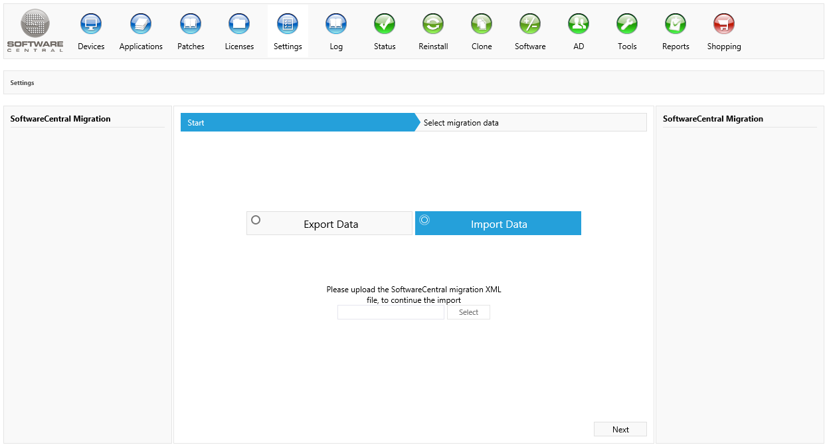
Task: Click the green Status checkmark icon
Action: [x=385, y=25]
